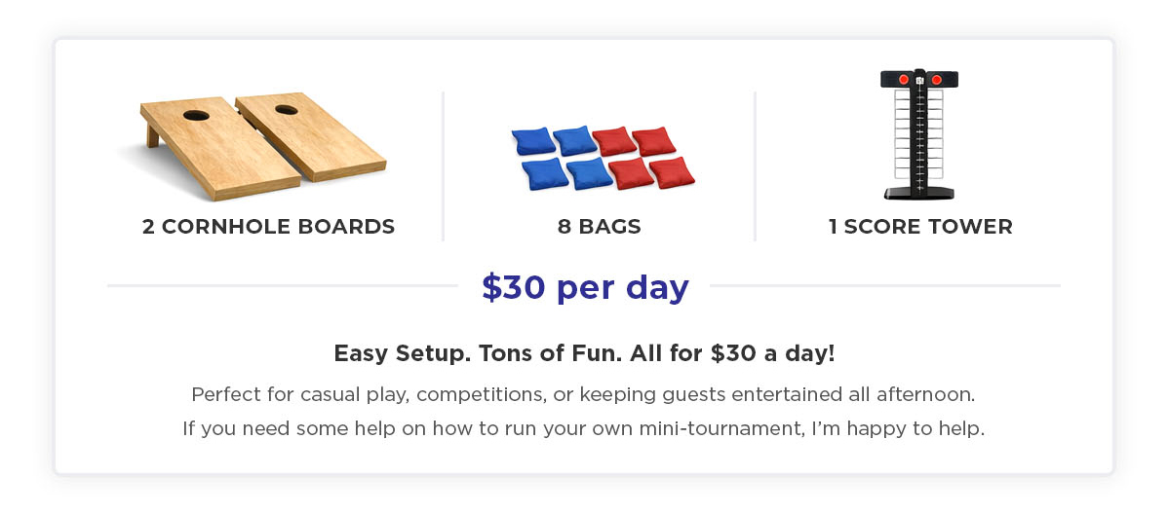Click the "Easy Setup. Tons of Fun" bold tagline
This screenshot has height=513, width=1168.
(x=584, y=353)
